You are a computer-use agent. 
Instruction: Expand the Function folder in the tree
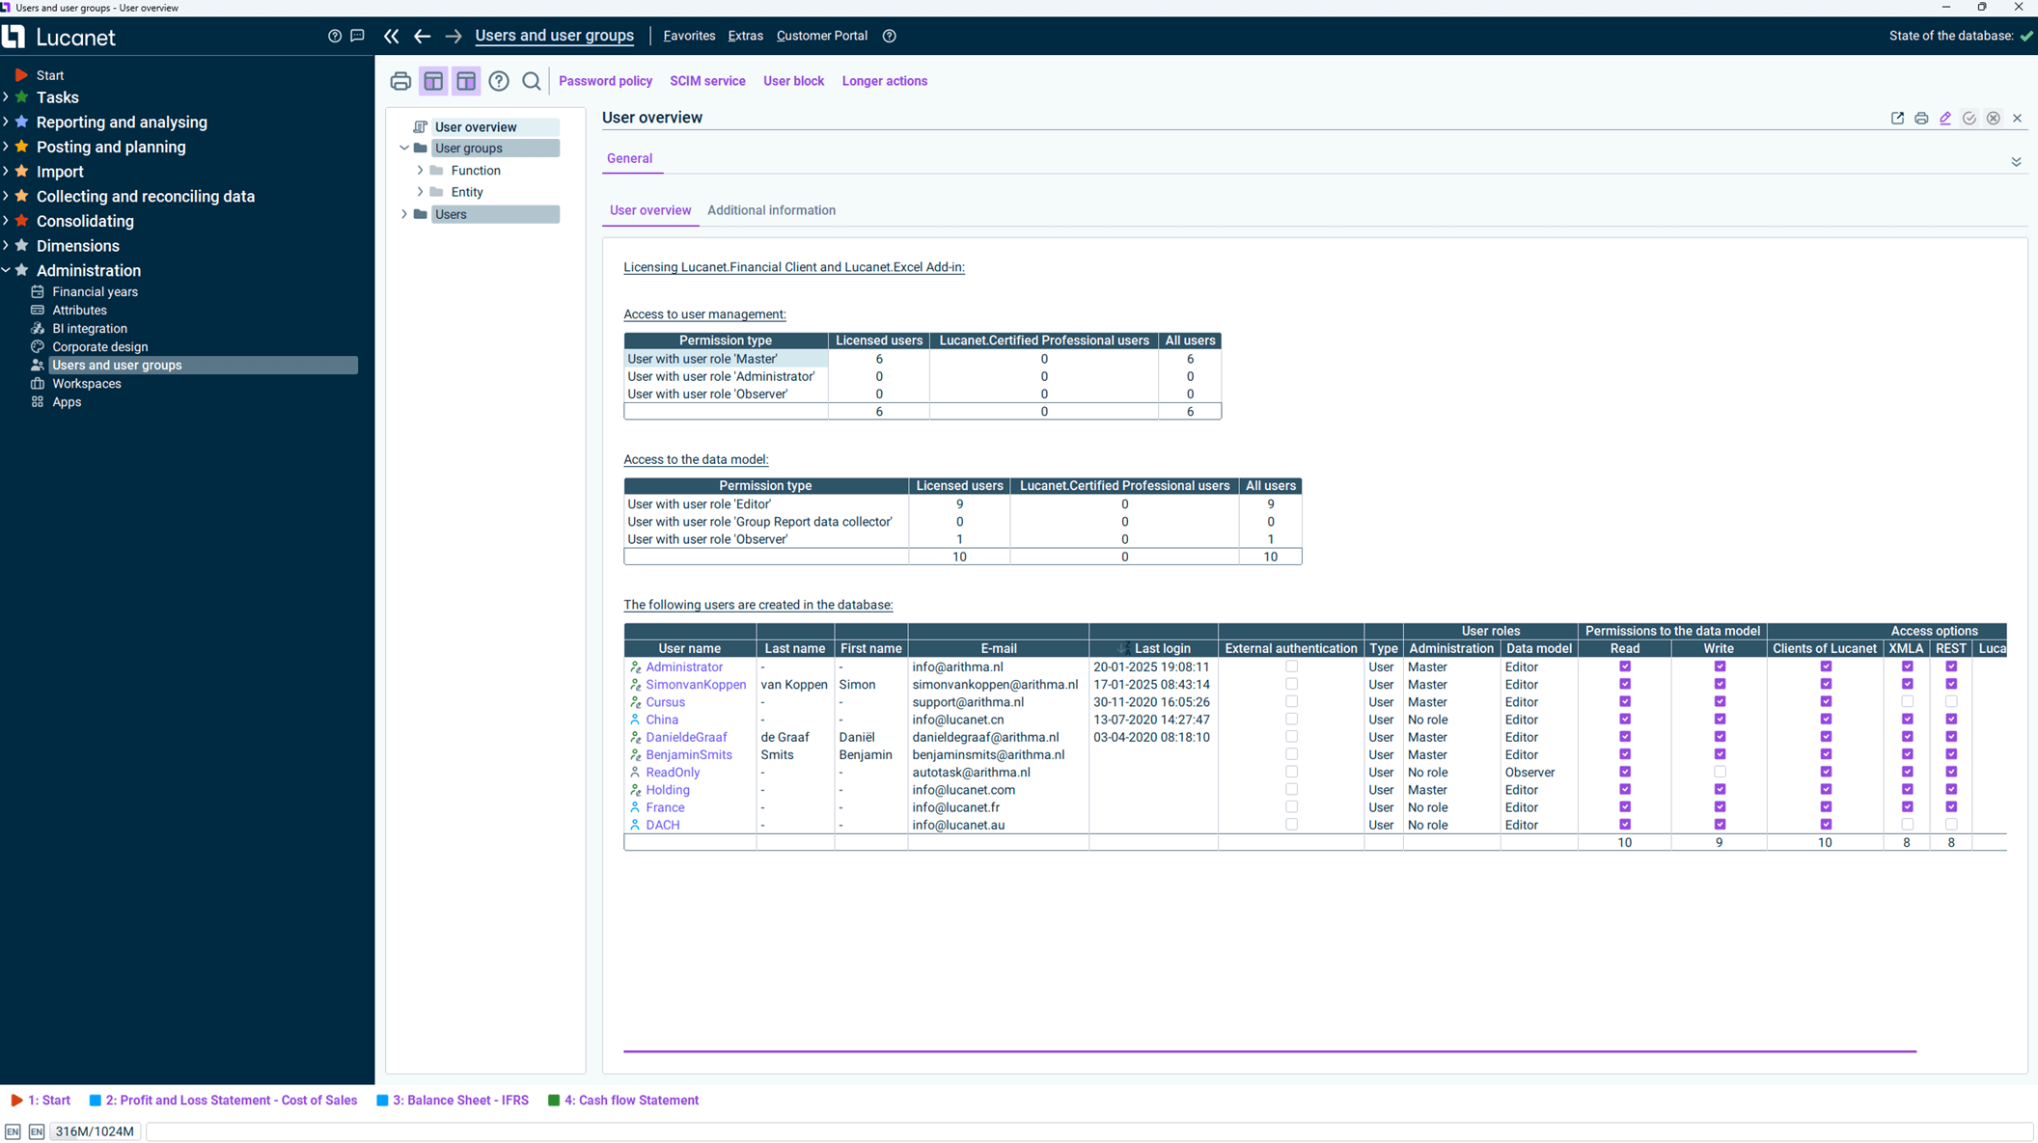point(421,170)
